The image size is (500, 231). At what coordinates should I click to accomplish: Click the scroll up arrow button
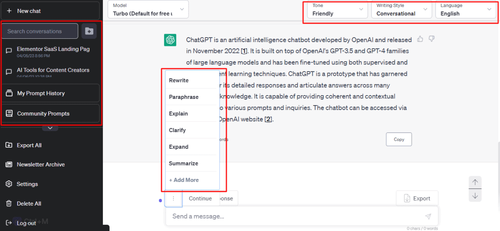475,182
